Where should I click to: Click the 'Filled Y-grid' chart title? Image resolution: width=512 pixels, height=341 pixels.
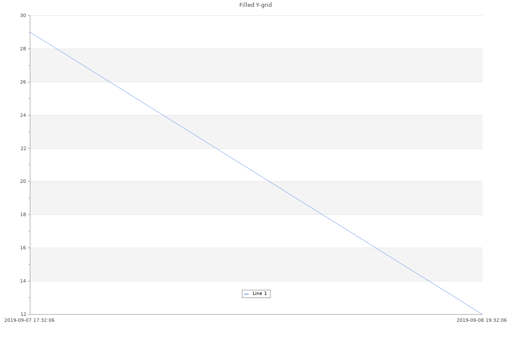(x=256, y=5)
